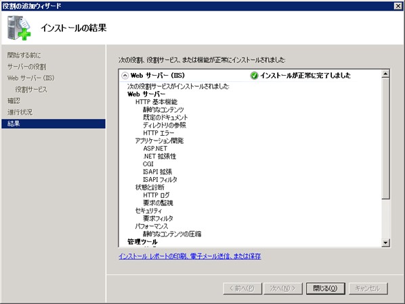Select the Web サーバー (IIS) sidebar step
This screenshot has width=405, height=304.
pyautogui.click(x=31, y=78)
